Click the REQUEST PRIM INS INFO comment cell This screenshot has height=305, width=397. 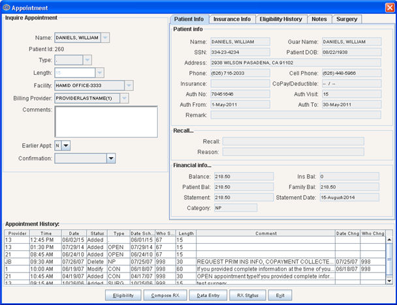pos(266,262)
